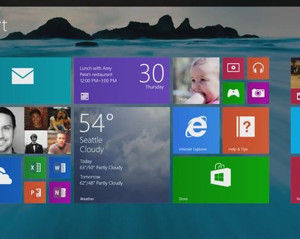This screenshot has width=300, height=239.
Task: Open the Photos tile with the baby picture
Action: (196, 81)
